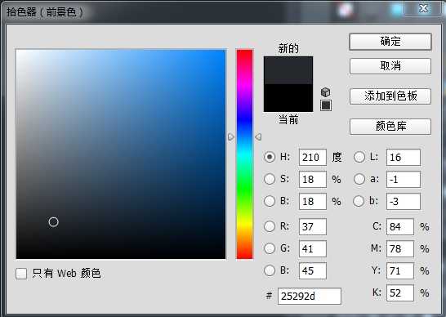Click the dialog title 拾色器 (前景色)
The width and height of the screenshot is (446, 317).
[45, 12]
